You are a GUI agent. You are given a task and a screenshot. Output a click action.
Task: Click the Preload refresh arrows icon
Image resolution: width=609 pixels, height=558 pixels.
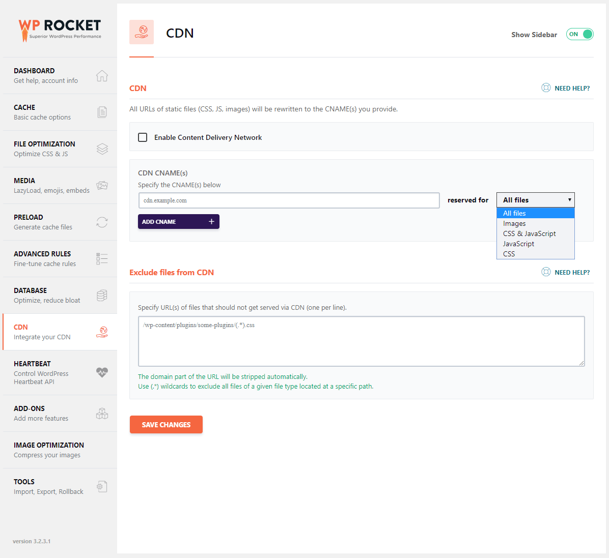tap(102, 222)
